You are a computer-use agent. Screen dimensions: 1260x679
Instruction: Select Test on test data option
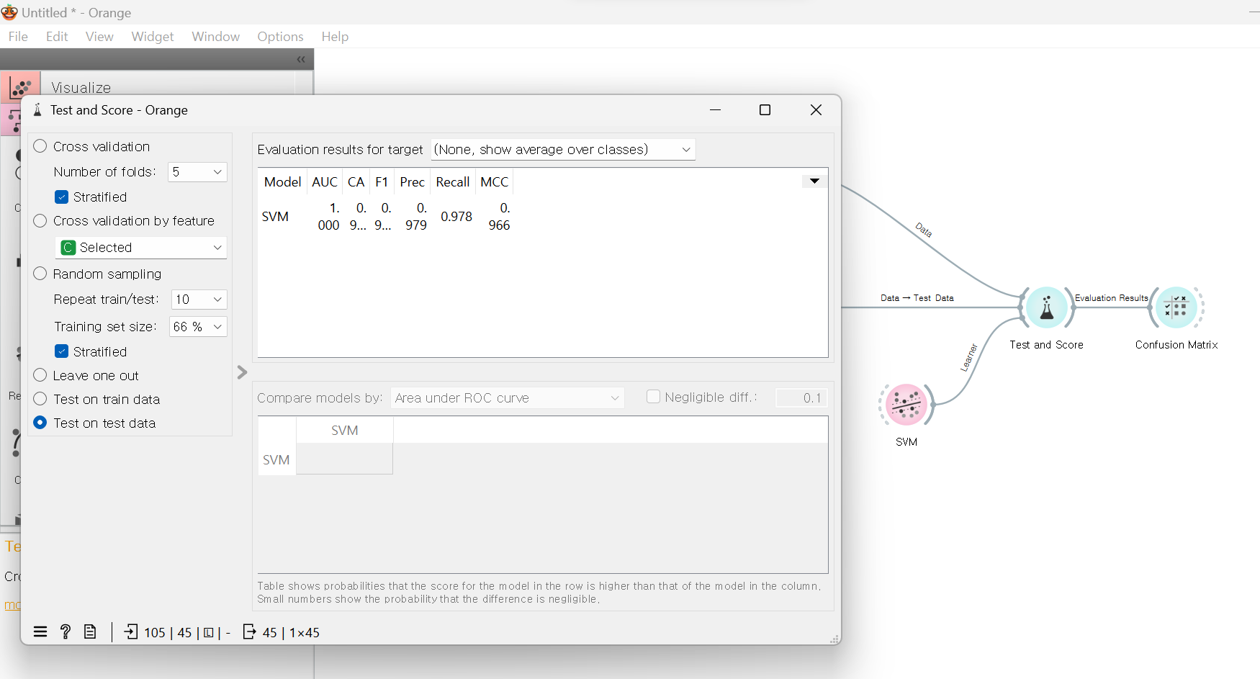[x=40, y=423]
